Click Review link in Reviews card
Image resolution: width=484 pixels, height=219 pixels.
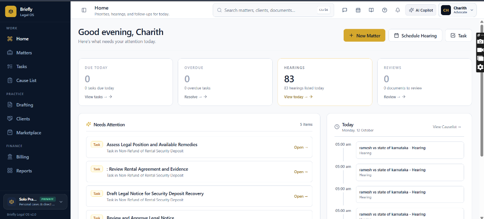[x=395, y=96]
